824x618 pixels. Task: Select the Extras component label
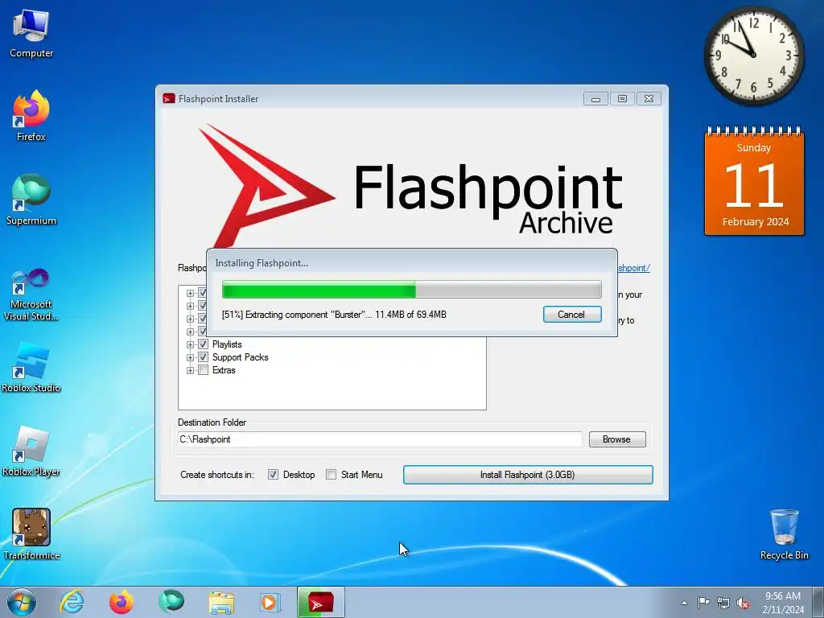click(x=224, y=370)
